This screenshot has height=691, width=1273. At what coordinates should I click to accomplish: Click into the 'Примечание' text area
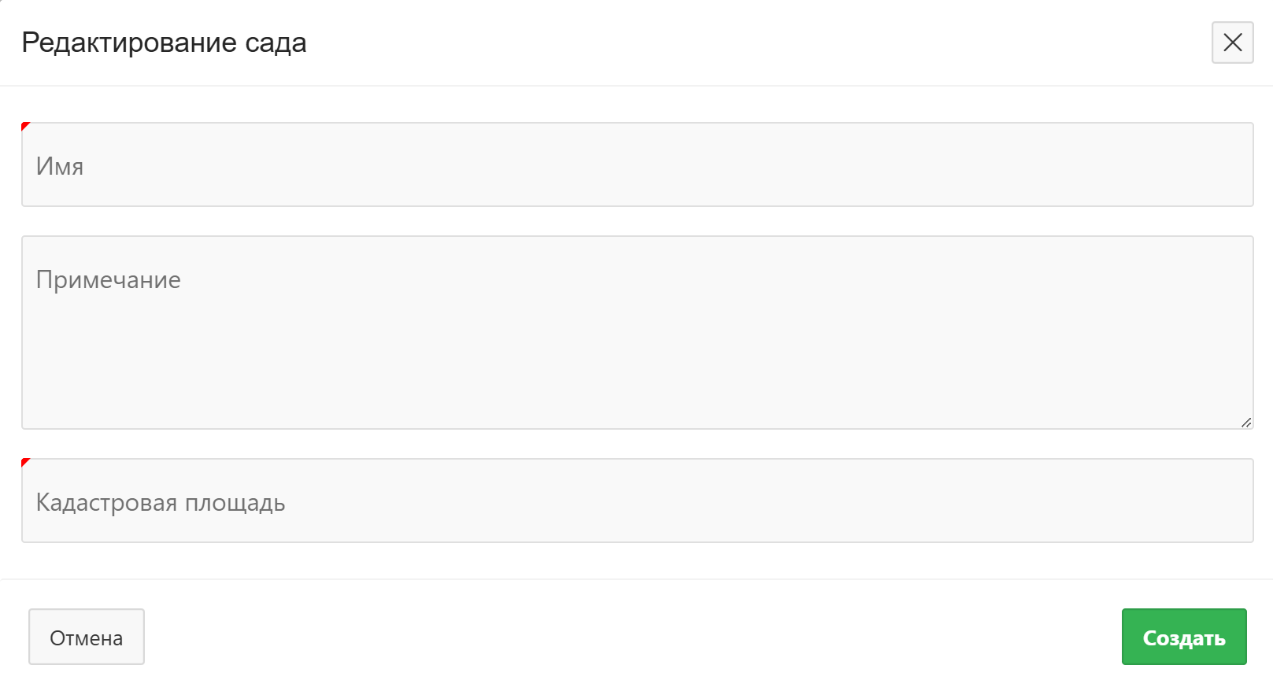click(636, 332)
